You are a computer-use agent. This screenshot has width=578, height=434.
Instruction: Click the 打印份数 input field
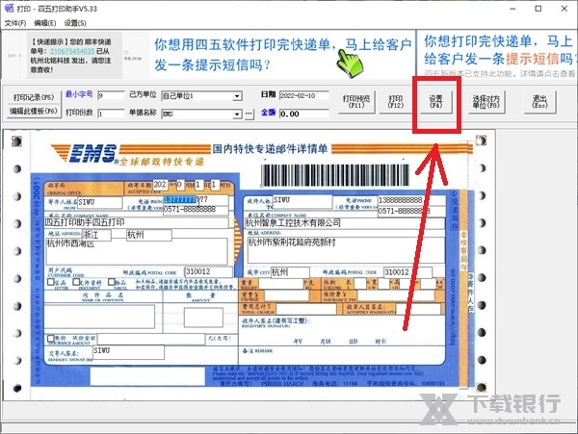click(111, 114)
